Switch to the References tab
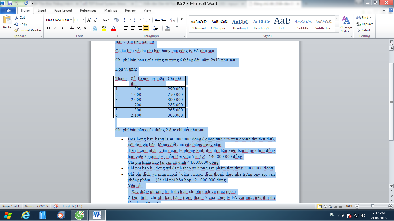 (x=88, y=10)
